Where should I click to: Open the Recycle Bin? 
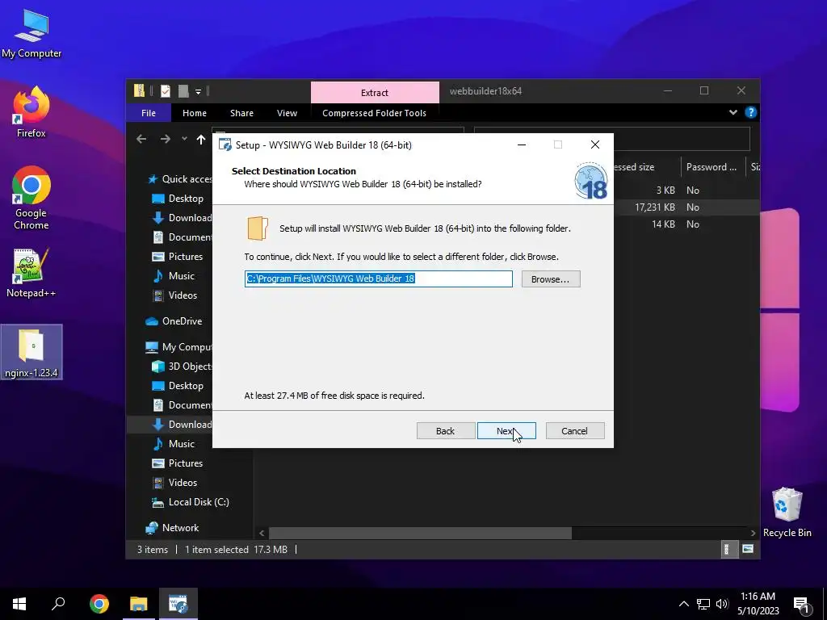pos(787,513)
